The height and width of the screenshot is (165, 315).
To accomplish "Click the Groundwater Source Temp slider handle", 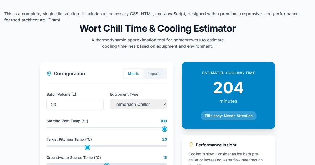I will pos(107,164).
